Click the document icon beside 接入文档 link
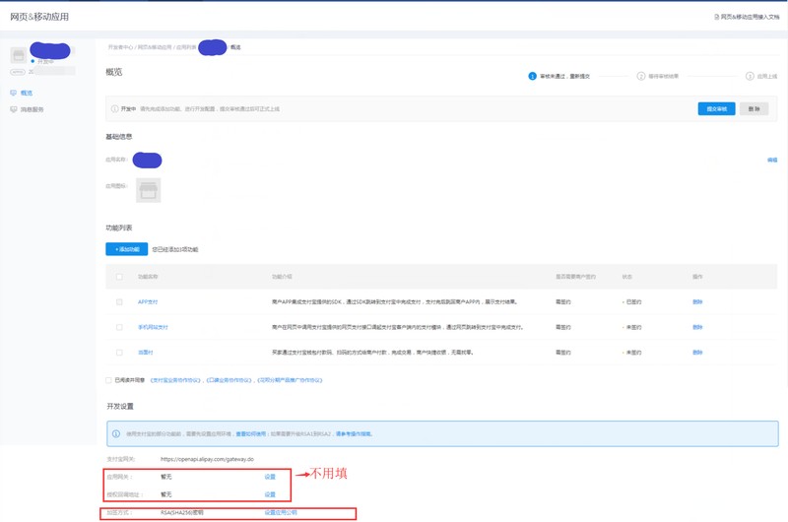Image resolution: width=788 pixels, height=522 pixels. (x=717, y=17)
